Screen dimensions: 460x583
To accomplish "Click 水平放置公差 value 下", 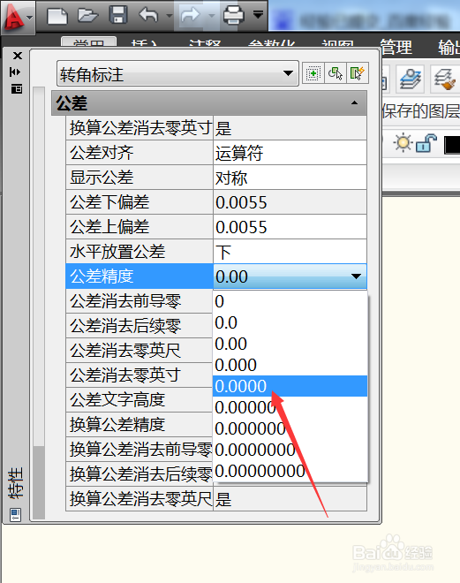I will click(290, 252).
